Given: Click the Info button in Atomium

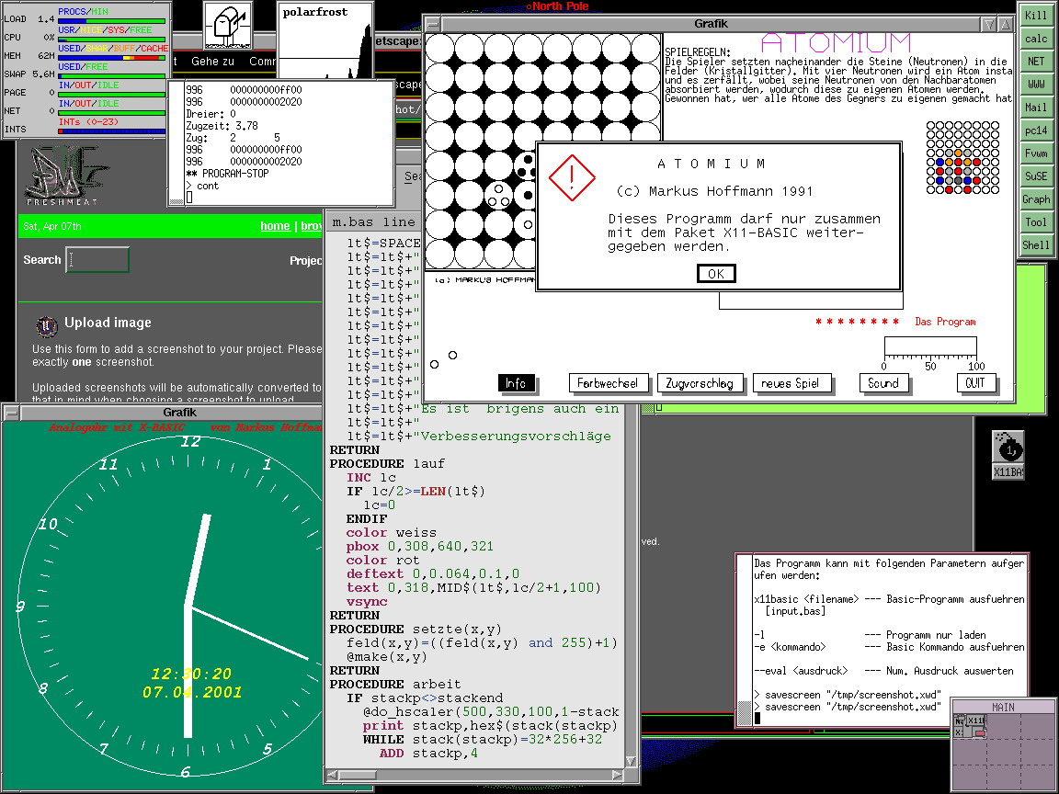Looking at the screenshot, I should coord(516,383).
